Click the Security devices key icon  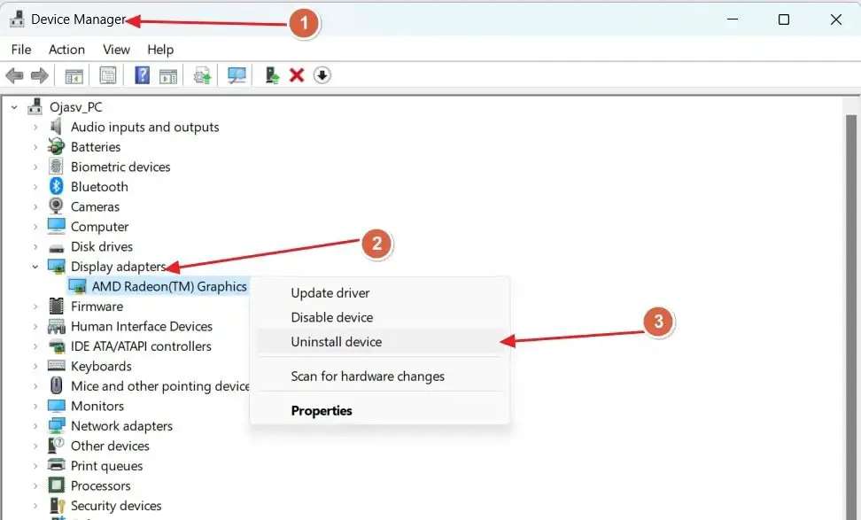[x=57, y=505]
